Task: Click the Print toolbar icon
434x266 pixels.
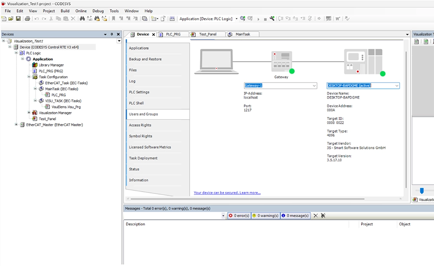Action: [x=27, y=19]
